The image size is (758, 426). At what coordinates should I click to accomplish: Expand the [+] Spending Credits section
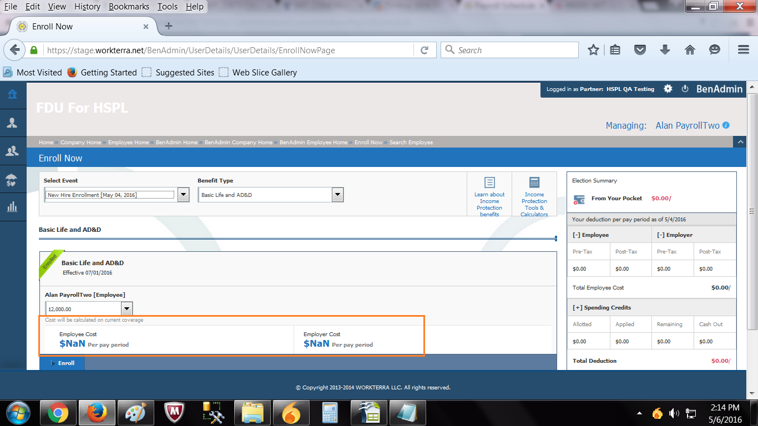click(602, 307)
